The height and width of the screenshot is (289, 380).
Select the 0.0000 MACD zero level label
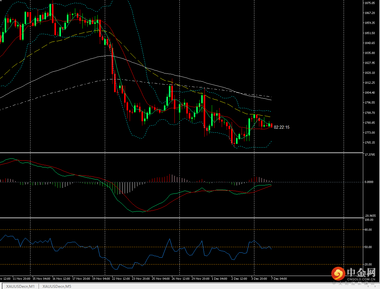click(x=370, y=182)
